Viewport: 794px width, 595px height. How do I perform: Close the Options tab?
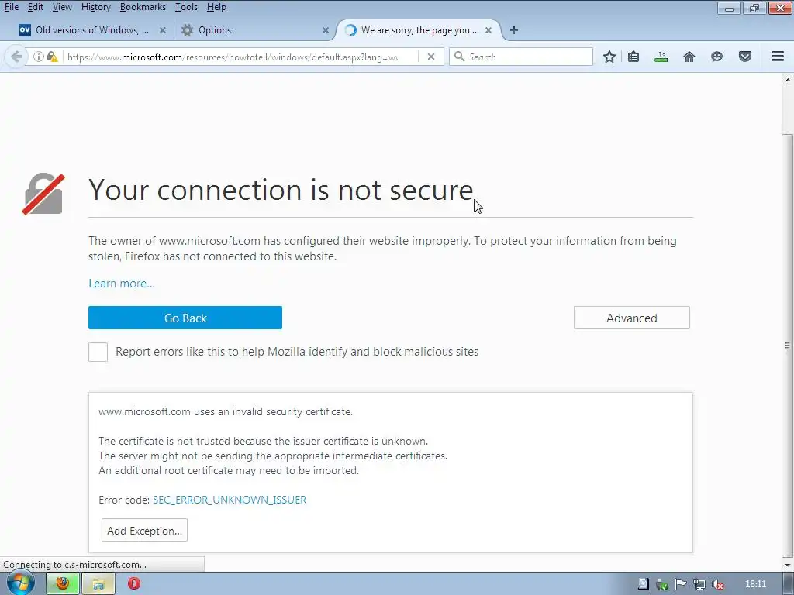pos(326,30)
